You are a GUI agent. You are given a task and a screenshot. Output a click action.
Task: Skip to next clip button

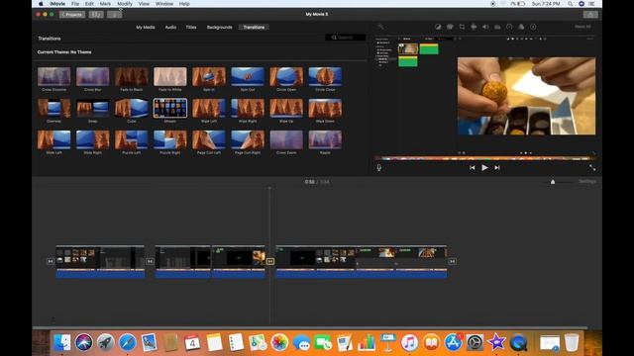[497, 167]
